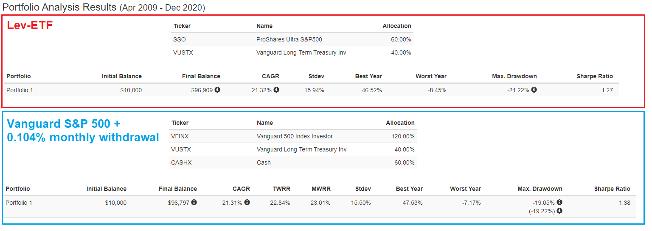Select the VFINX ticker cell
This screenshot has height=231, width=652.
pyautogui.click(x=180, y=136)
